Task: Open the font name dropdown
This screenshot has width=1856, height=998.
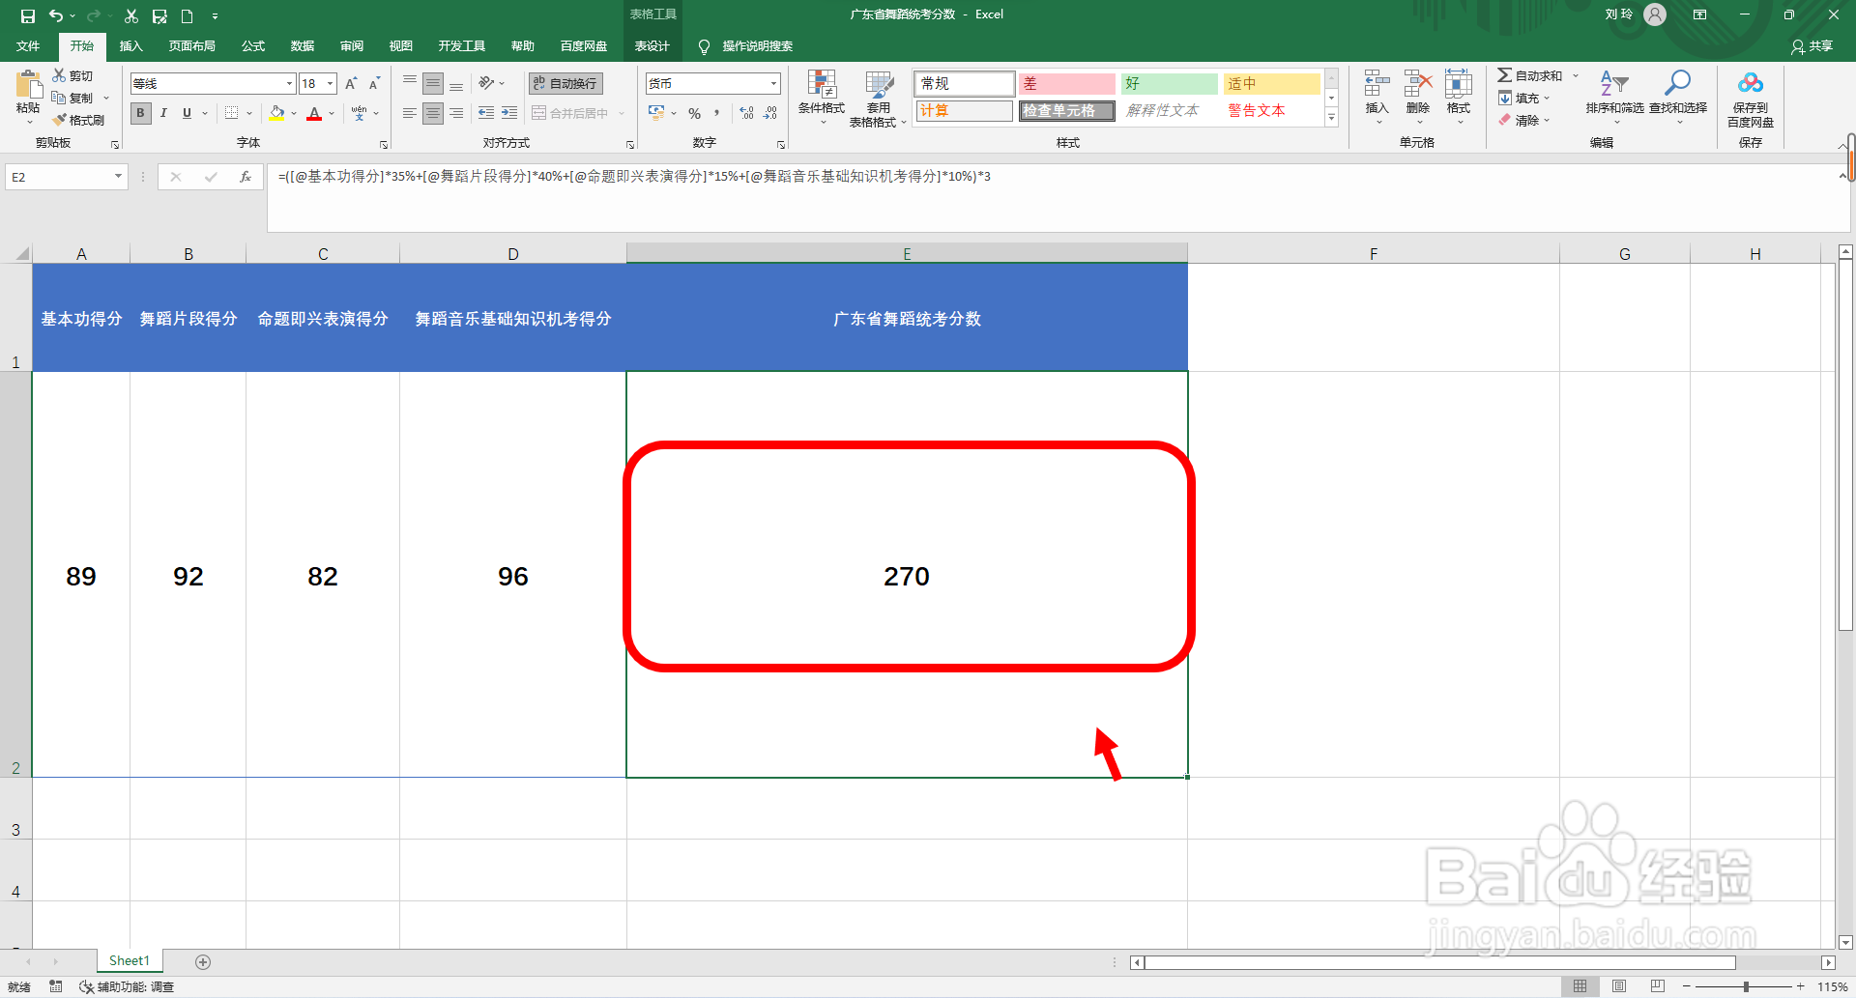Action: point(287,83)
